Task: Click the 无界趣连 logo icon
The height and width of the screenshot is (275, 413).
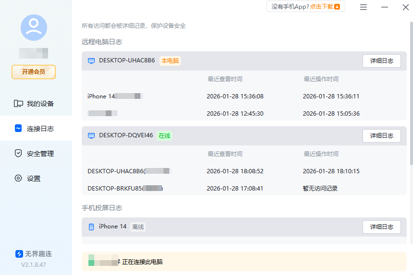Action: pyautogui.click(x=19, y=254)
